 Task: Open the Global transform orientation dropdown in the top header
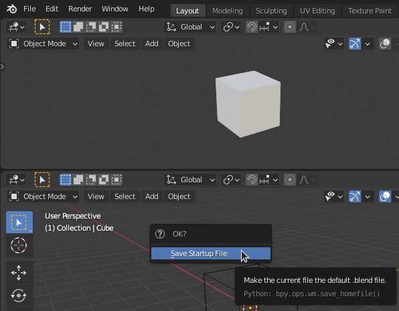click(190, 27)
